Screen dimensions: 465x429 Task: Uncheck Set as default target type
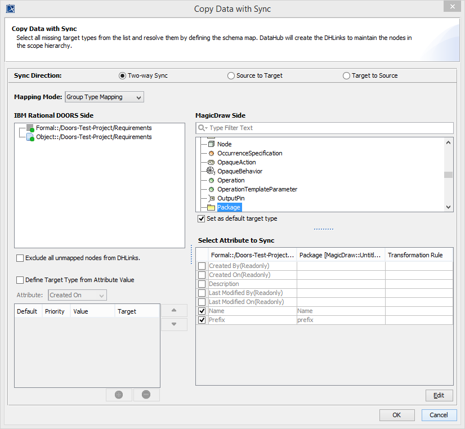coord(202,218)
